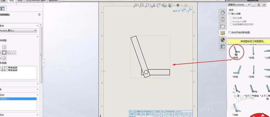
Task: Click the browse ellipsis button beside 装配体2.SLDASM
Action: tap(253, 5)
